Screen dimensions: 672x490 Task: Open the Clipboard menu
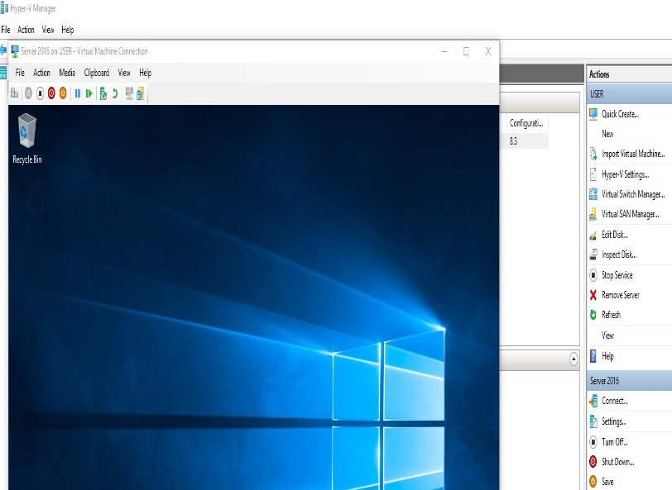pos(97,73)
